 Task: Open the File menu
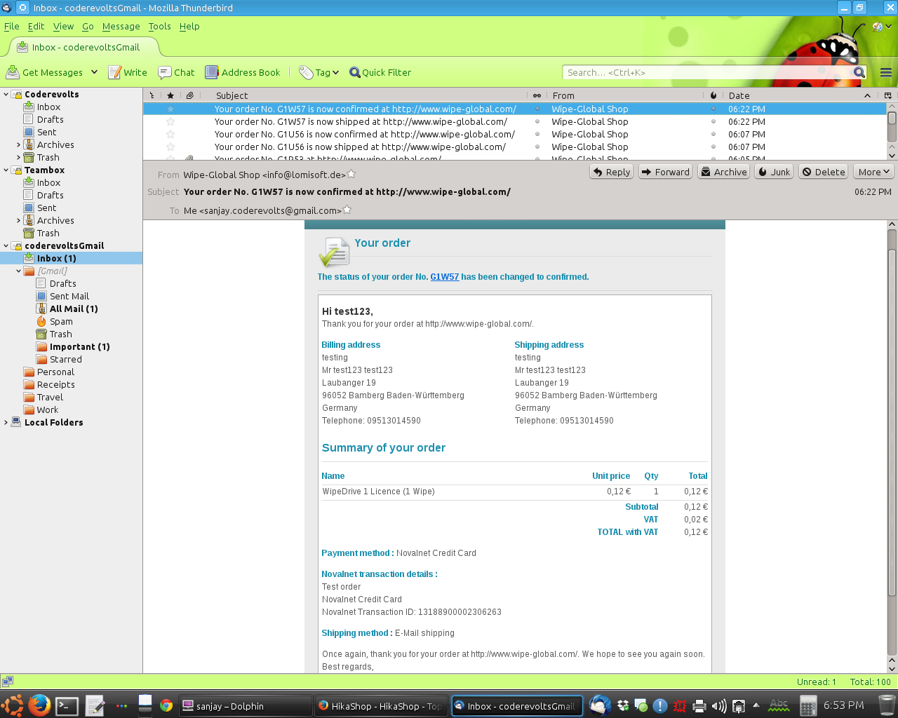click(12, 27)
